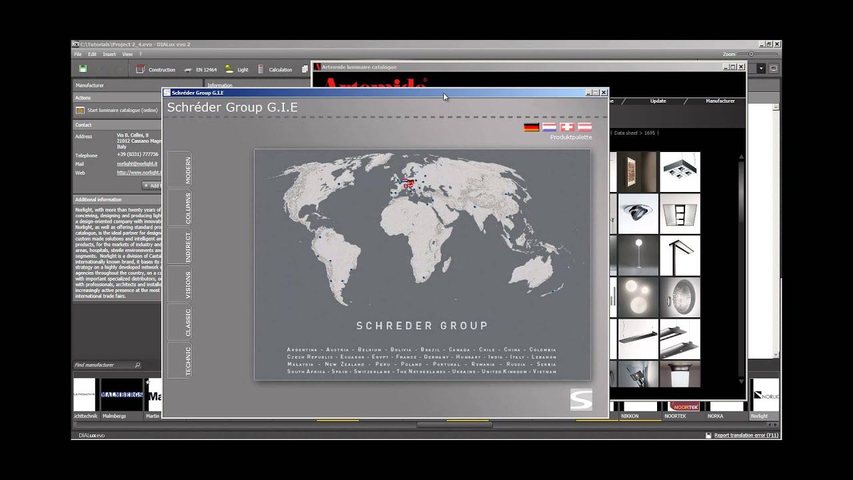Viewport: 853px width, 480px height.
Task: Select the tall angled post luminaire thumbnail
Action: coord(680,255)
